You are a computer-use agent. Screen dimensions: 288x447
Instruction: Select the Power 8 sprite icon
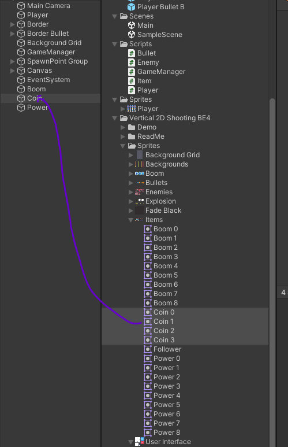coord(148,433)
